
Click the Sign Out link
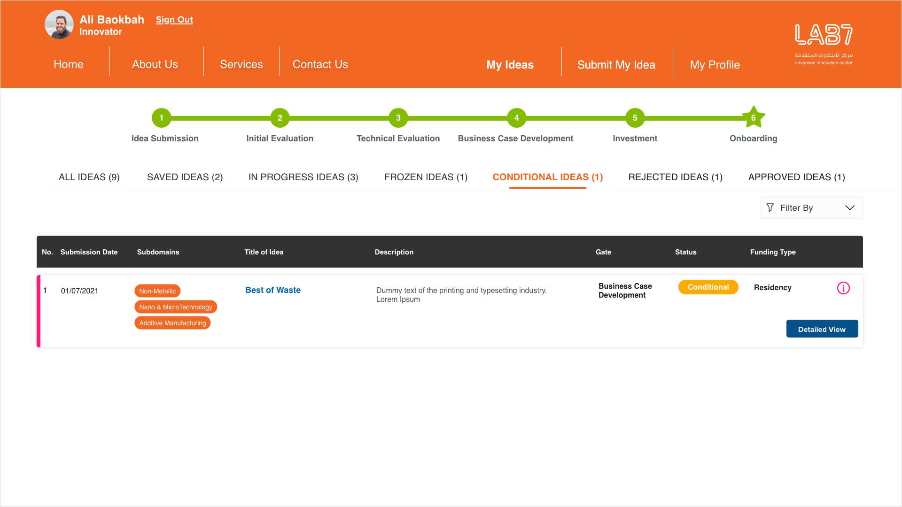click(174, 20)
